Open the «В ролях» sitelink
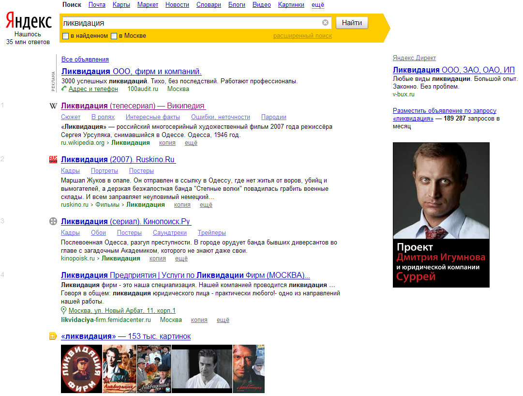This screenshot has width=523, height=396. pos(103,117)
